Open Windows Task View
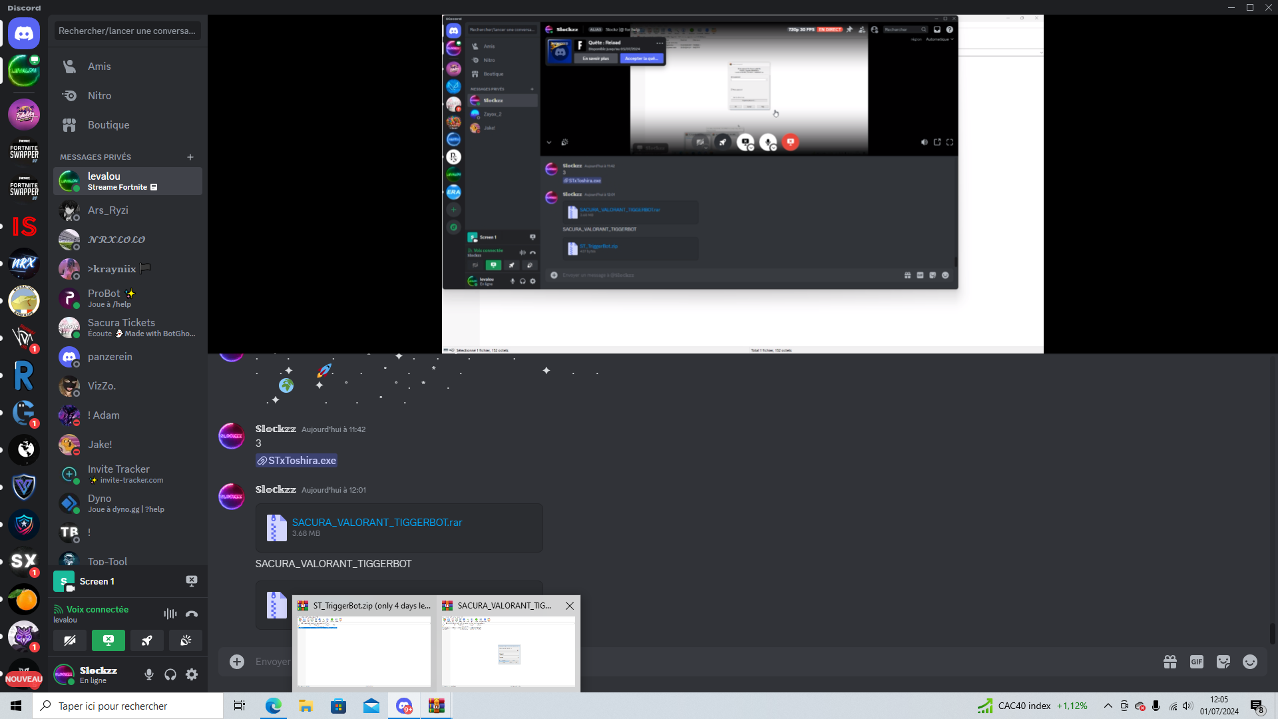The image size is (1278, 719). 240,706
